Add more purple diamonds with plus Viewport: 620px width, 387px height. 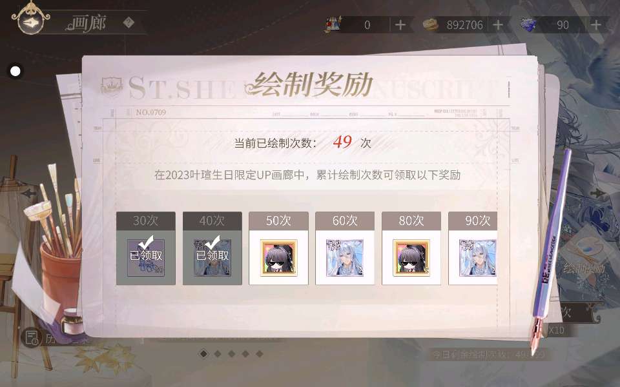tap(596, 25)
